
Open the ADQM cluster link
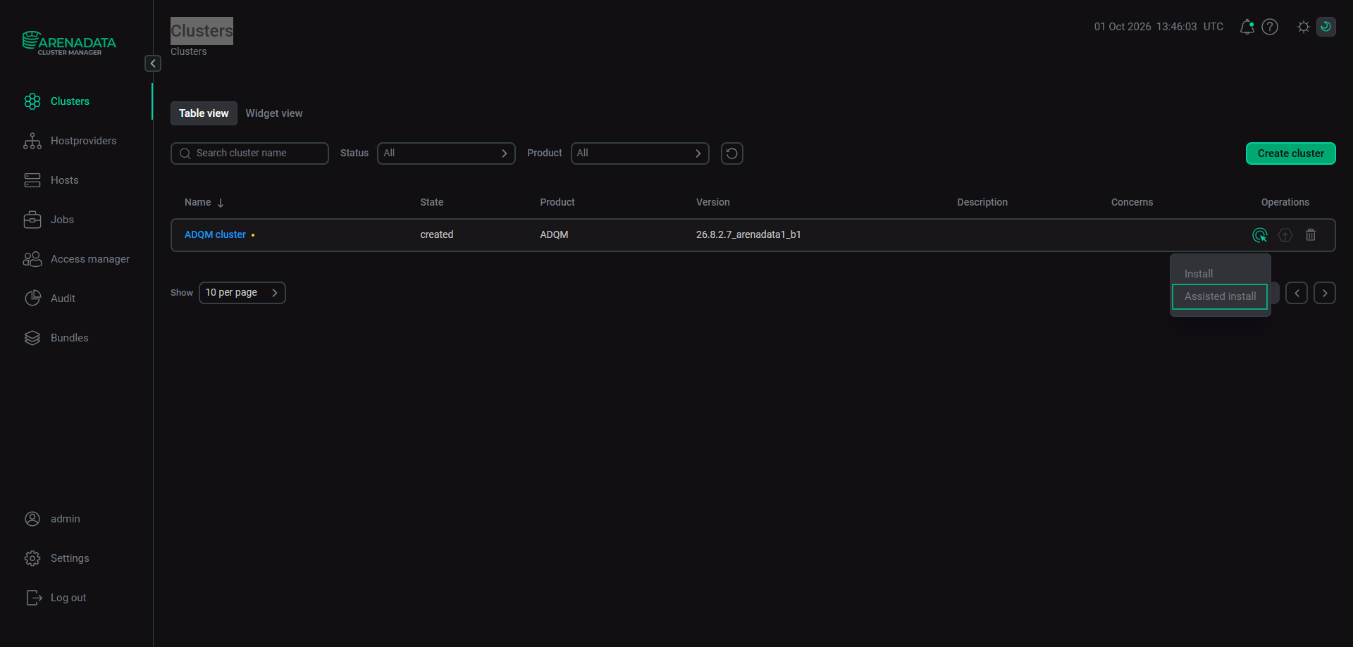point(215,235)
